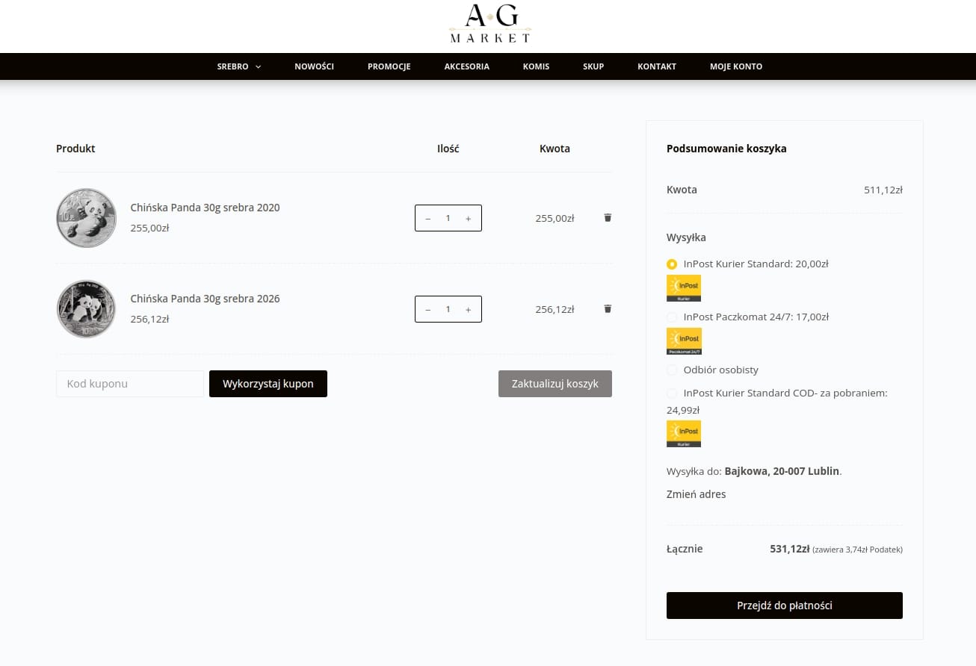Open the Promocje menu item
This screenshot has height=666, width=976.
(x=389, y=66)
